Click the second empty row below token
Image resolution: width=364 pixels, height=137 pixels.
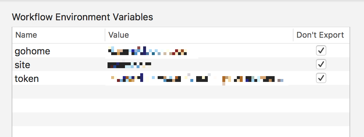tap(181, 105)
